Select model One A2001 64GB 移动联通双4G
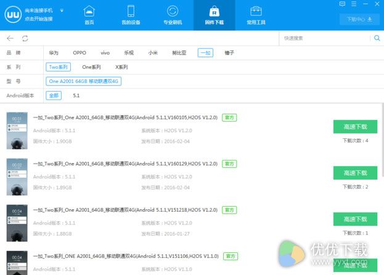 click(83, 81)
